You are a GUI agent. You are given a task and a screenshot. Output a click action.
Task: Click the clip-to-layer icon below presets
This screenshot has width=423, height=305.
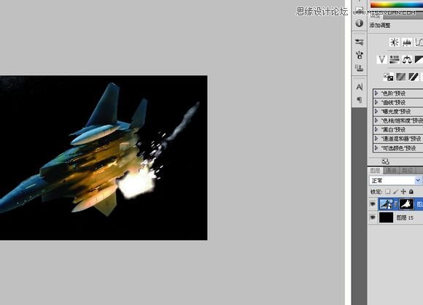pyautogui.click(x=386, y=161)
